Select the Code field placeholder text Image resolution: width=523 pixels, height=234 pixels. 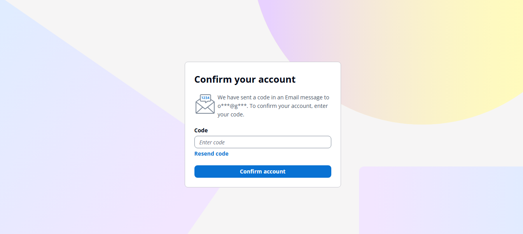(212, 142)
